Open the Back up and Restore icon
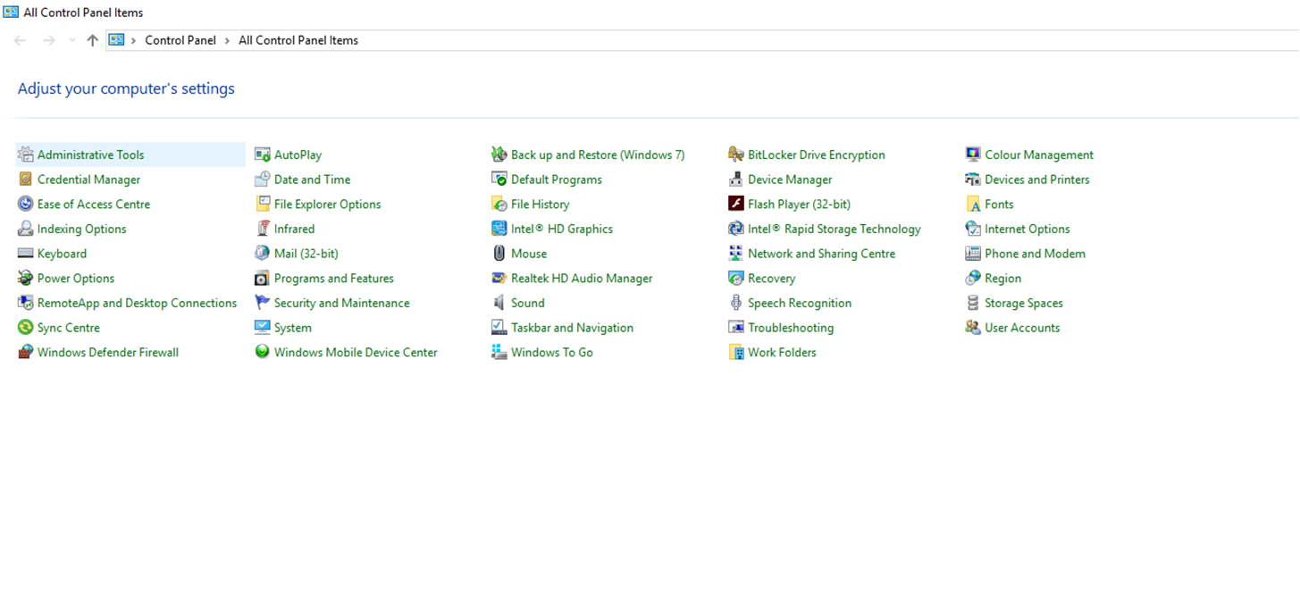 pyautogui.click(x=499, y=155)
